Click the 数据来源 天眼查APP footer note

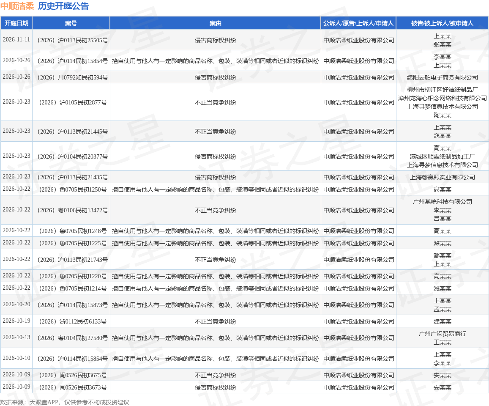65,402
